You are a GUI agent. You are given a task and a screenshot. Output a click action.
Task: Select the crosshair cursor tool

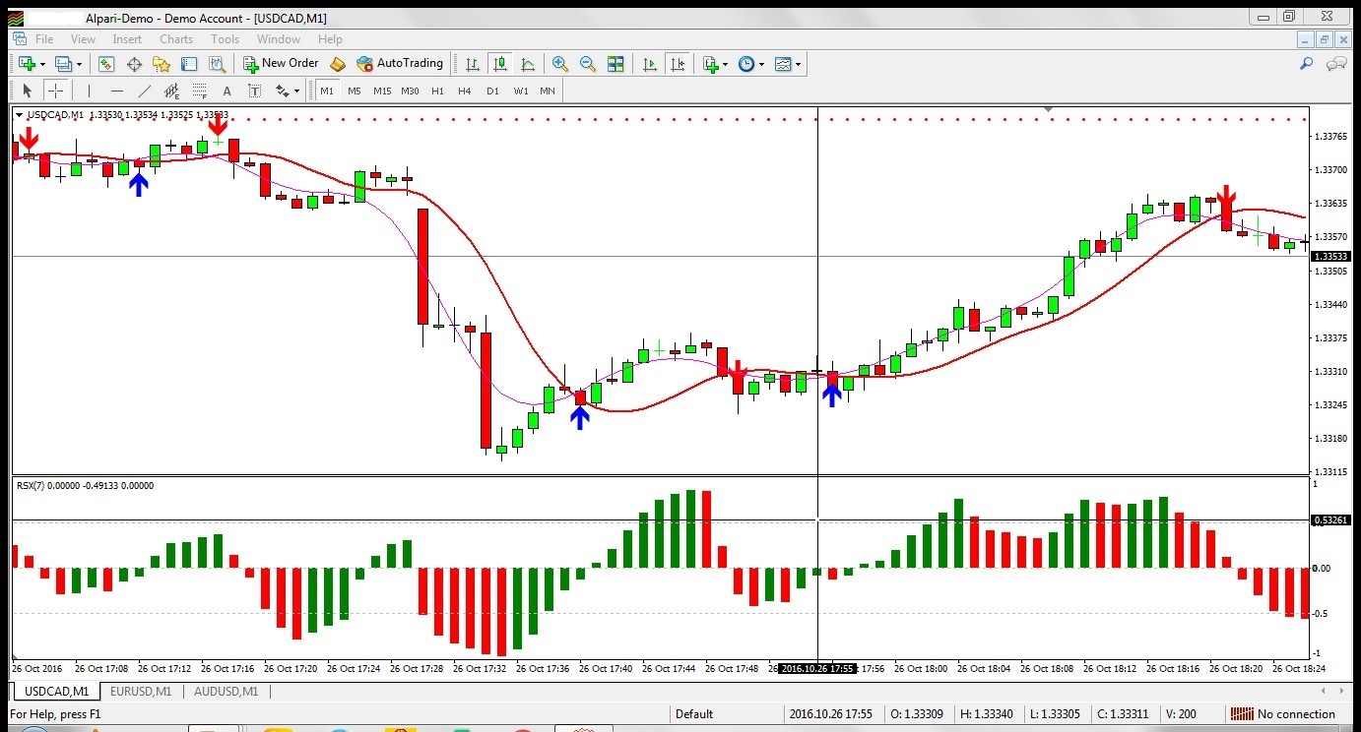pyautogui.click(x=56, y=91)
